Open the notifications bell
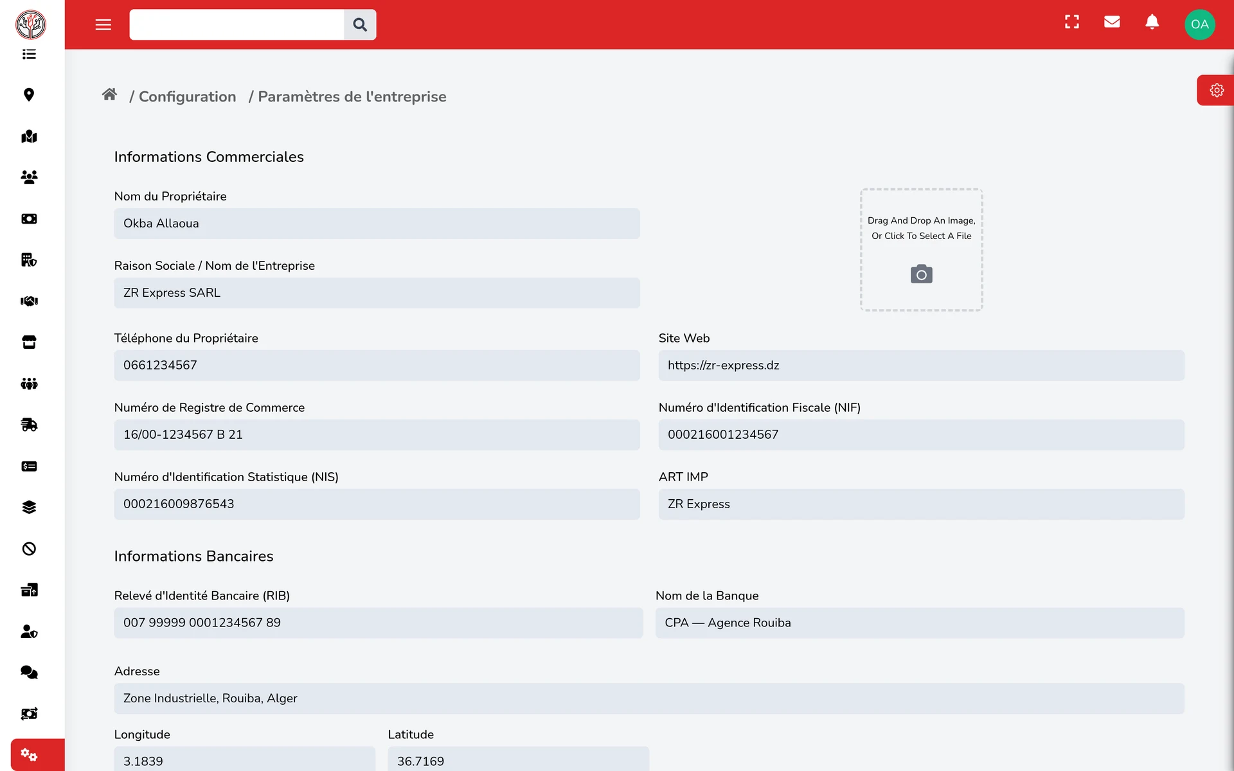The width and height of the screenshot is (1234, 771). 1152,22
